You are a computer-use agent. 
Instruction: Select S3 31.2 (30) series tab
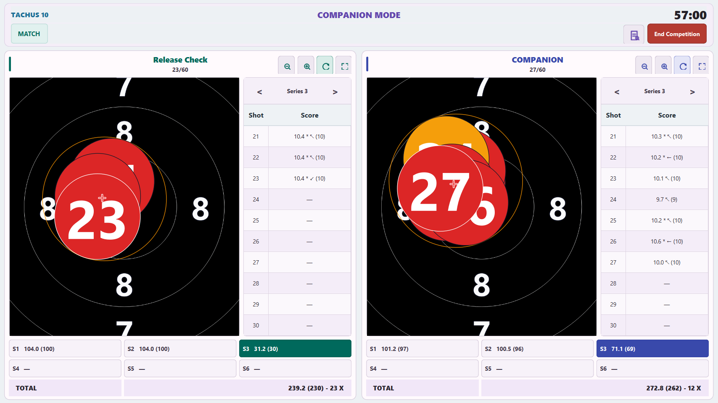[x=295, y=348]
